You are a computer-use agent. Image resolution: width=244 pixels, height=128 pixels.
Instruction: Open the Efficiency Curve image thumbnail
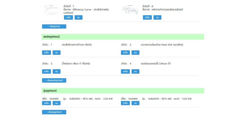pos(51,10)
